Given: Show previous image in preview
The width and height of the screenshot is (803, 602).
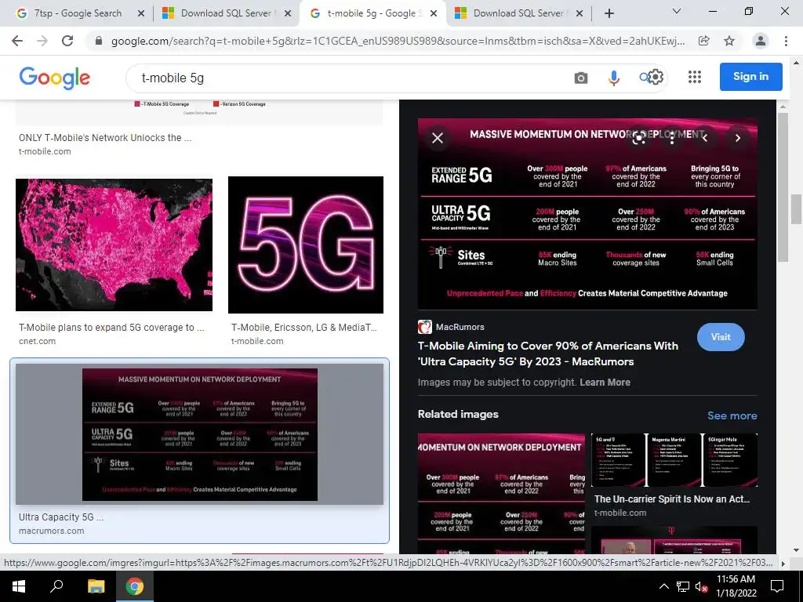Looking at the screenshot, I should [x=705, y=138].
